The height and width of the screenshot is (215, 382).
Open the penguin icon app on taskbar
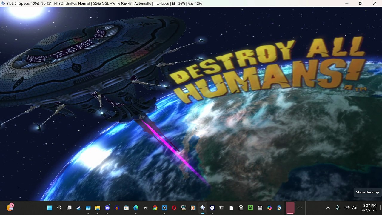click(279, 208)
